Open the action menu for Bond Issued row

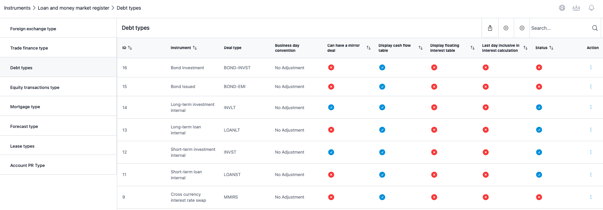tap(591, 87)
